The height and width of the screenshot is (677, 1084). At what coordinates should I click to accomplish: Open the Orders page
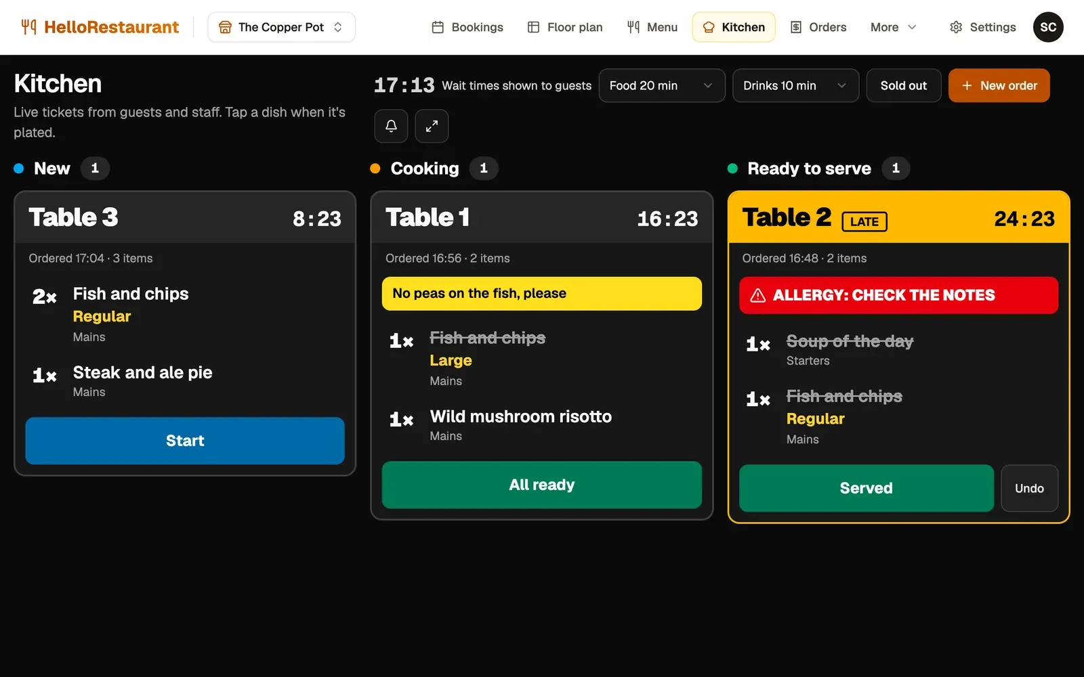pos(818,27)
